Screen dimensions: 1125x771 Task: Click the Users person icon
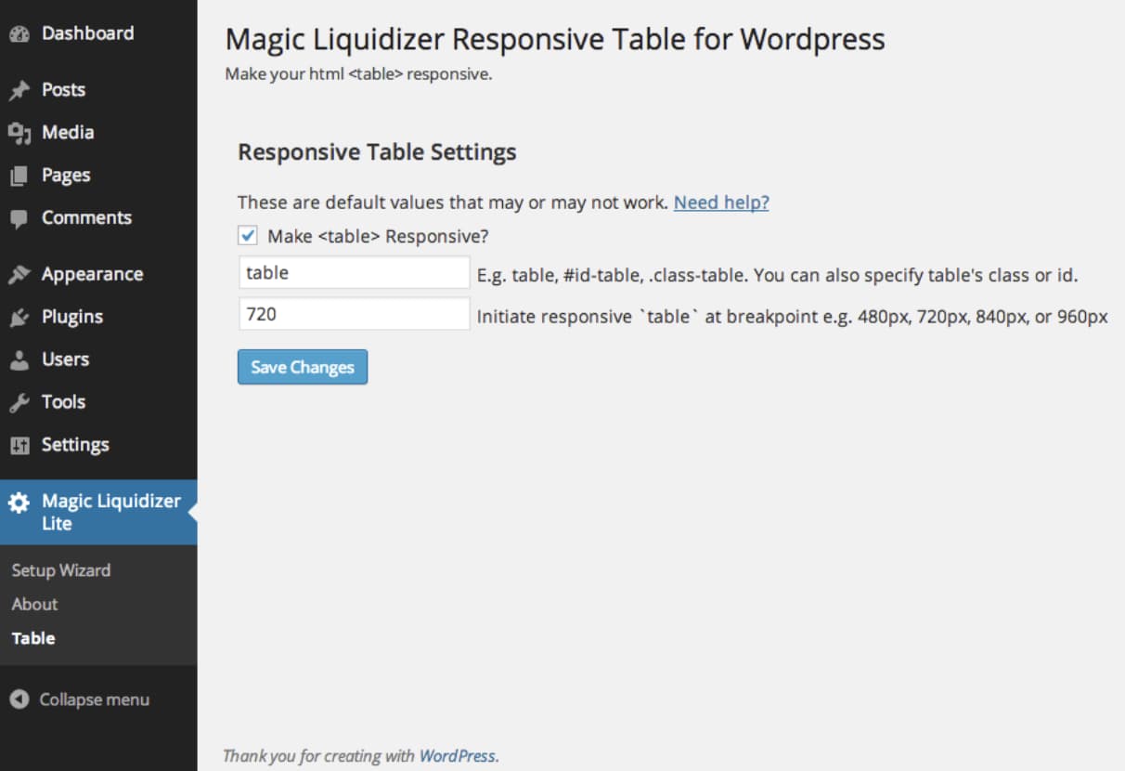[x=20, y=359]
